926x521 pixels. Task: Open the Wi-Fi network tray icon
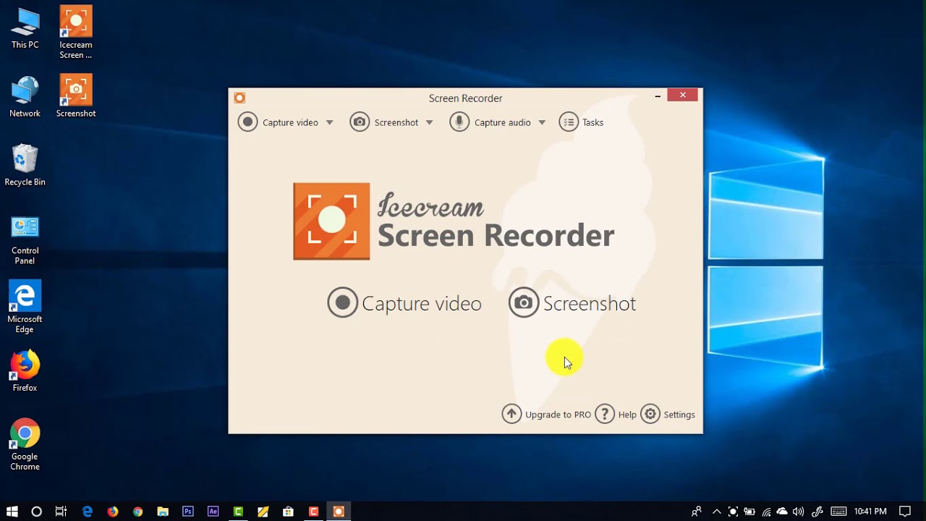point(766,511)
